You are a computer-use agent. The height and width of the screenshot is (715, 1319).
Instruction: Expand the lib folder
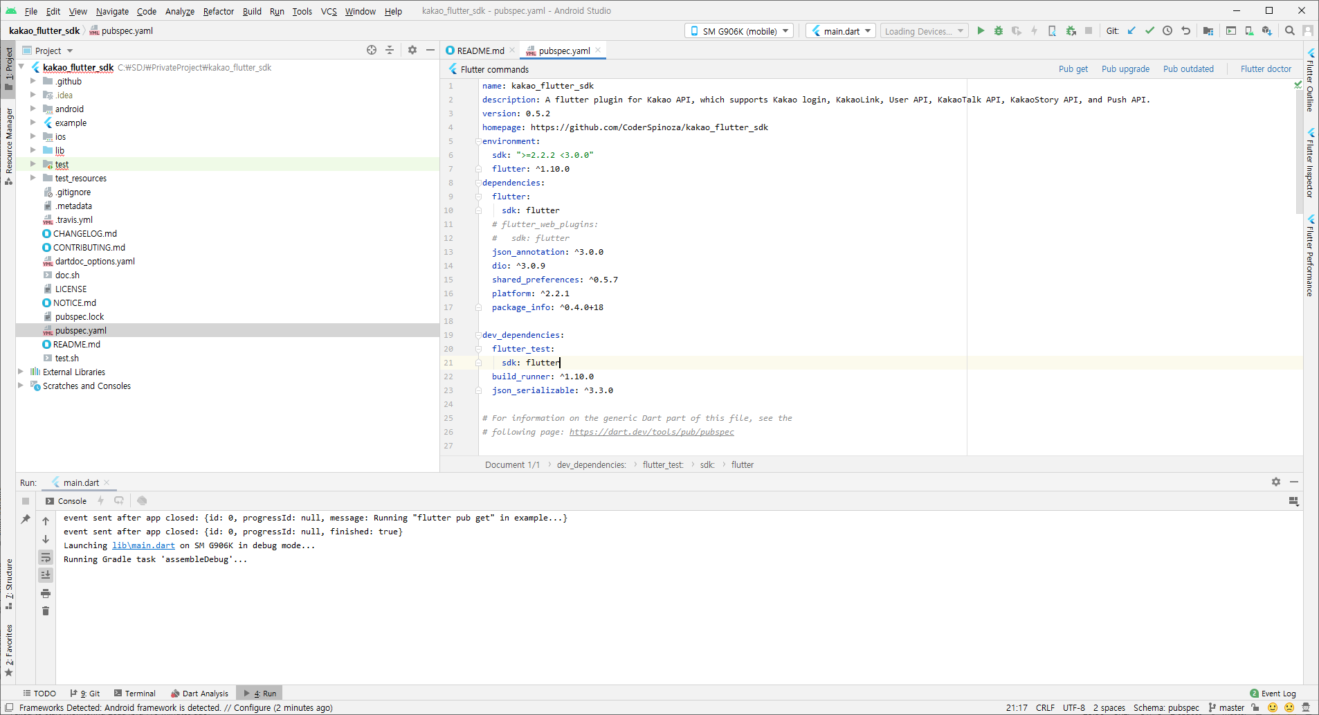tap(33, 150)
